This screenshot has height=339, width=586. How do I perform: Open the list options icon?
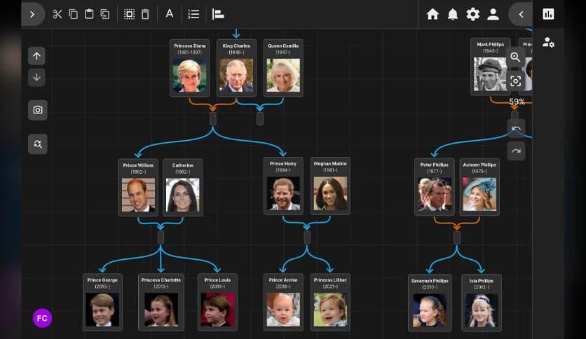coord(194,14)
